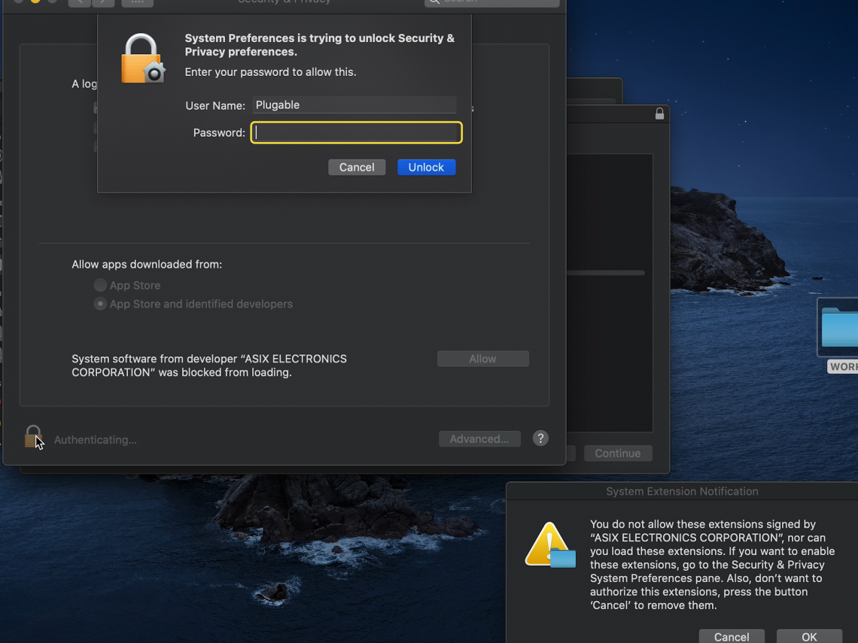Click Continue in the installer window
The width and height of the screenshot is (858, 643).
[x=617, y=453]
